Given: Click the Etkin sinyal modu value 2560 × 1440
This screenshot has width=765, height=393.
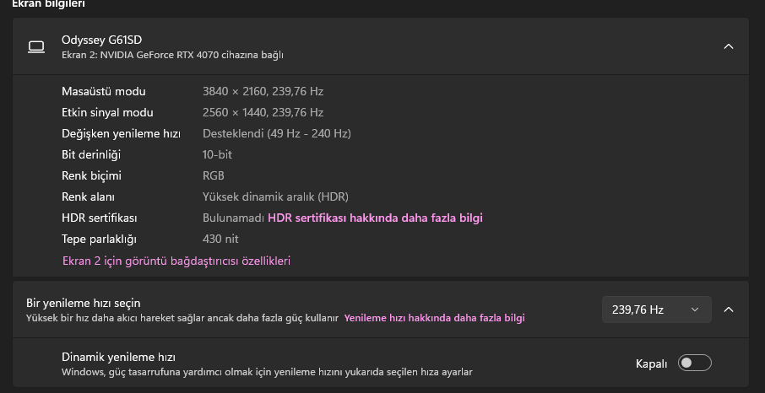Looking at the screenshot, I should (263, 112).
